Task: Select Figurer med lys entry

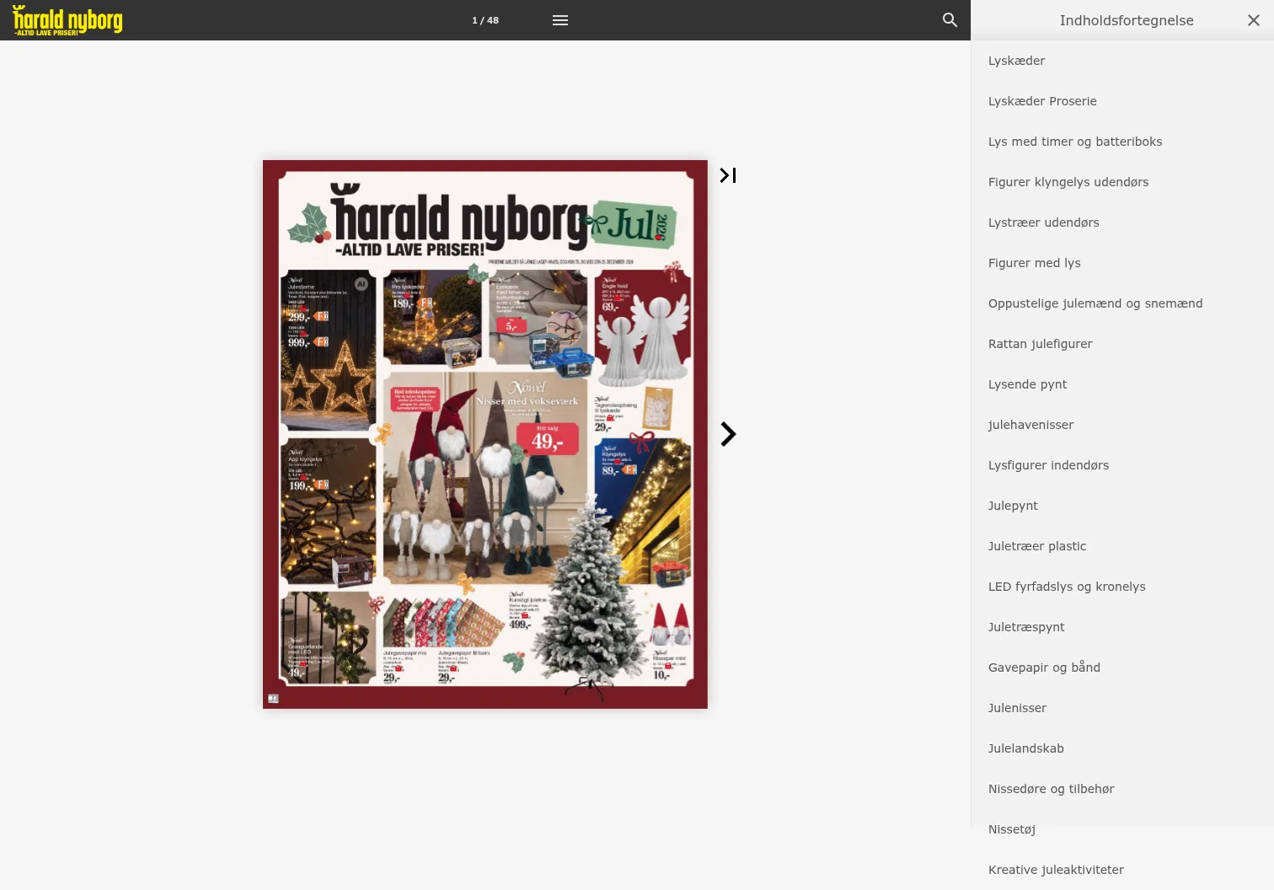Action: pyautogui.click(x=1122, y=263)
